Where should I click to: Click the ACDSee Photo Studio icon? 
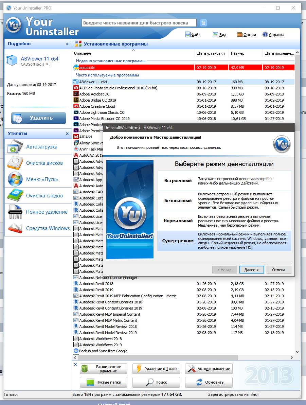[x=76, y=88]
